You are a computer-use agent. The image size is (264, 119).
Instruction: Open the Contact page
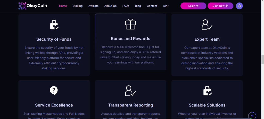152,6
